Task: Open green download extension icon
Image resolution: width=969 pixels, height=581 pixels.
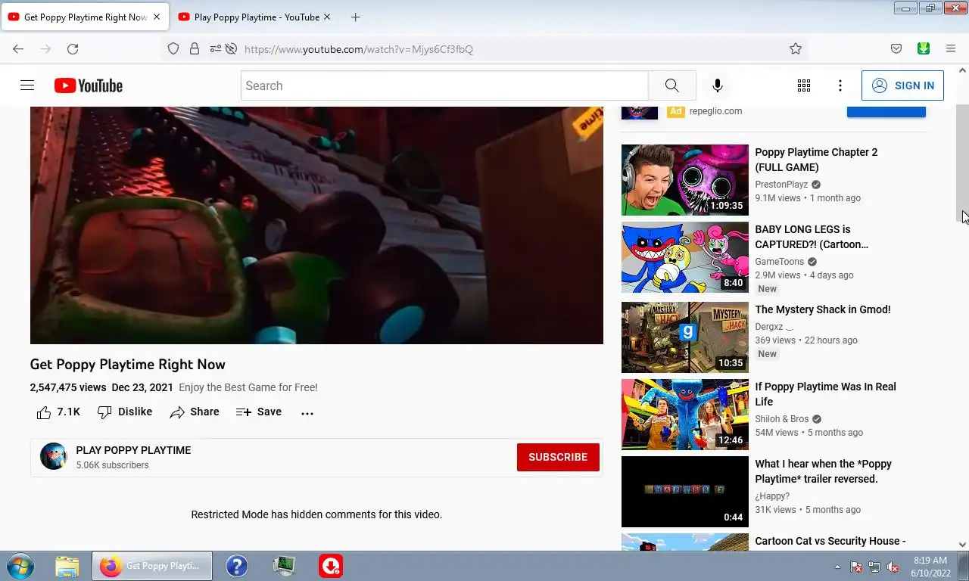Action: pos(924,48)
